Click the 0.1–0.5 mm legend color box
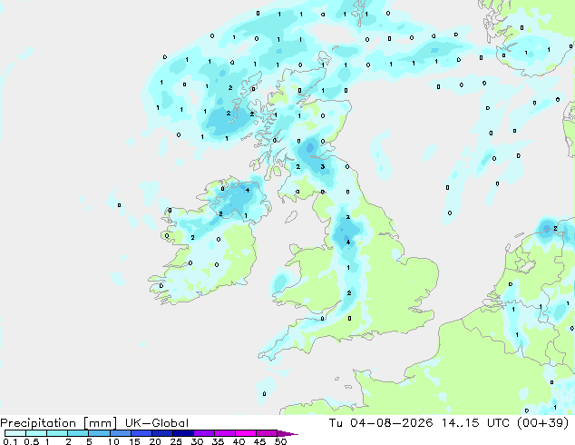The height and width of the screenshot is (445, 575). [15, 433]
